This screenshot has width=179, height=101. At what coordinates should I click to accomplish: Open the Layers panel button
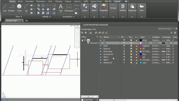click(85, 8)
